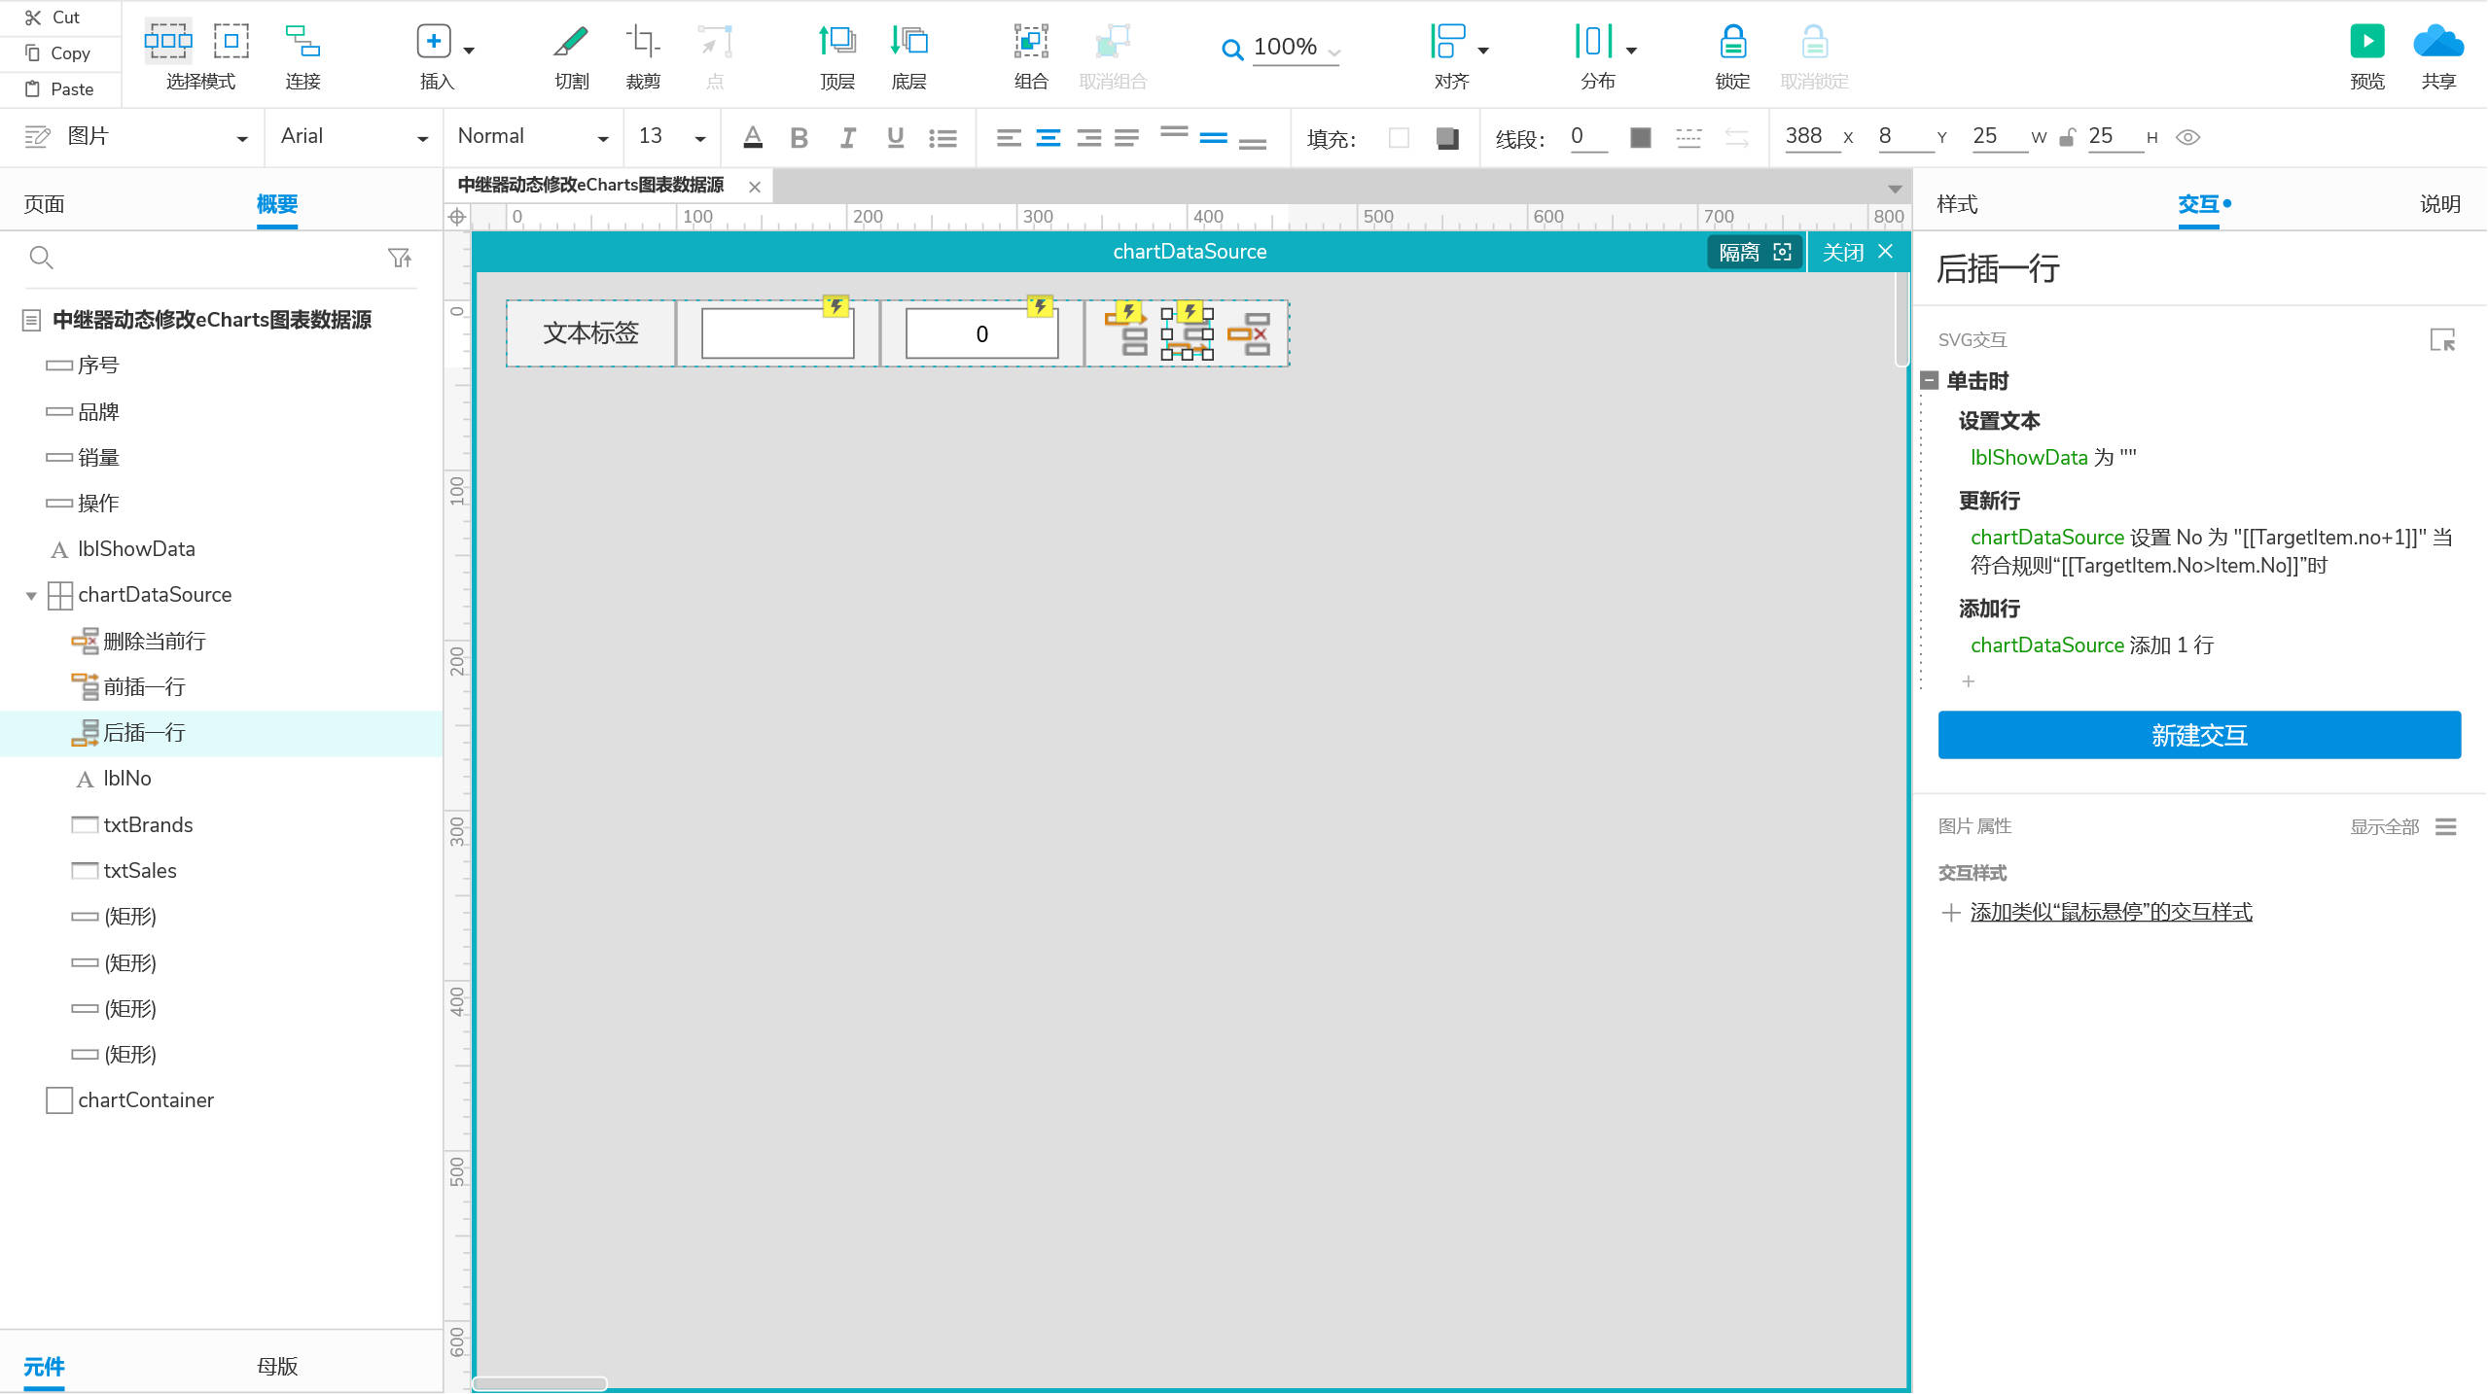
Task: Toggle bold text formatting
Action: (799, 138)
